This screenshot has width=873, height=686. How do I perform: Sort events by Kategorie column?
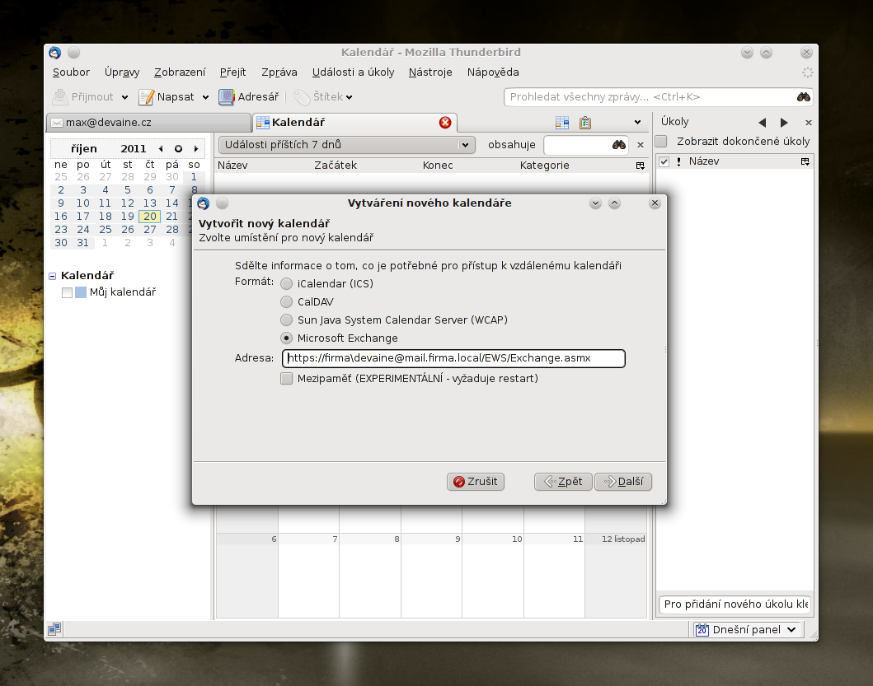tap(545, 166)
